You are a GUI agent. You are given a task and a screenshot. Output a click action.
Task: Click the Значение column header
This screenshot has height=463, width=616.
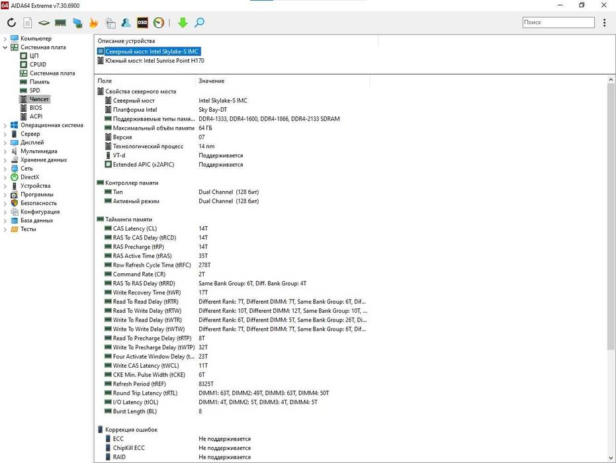282,81
